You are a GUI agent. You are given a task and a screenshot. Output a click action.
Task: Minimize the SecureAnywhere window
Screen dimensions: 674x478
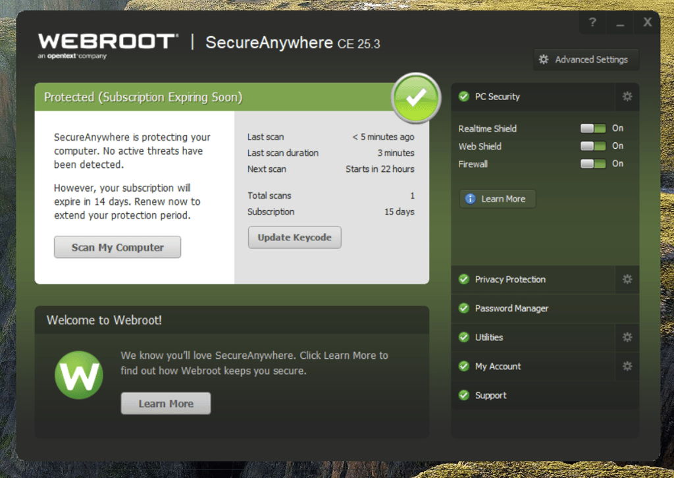pos(620,22)
